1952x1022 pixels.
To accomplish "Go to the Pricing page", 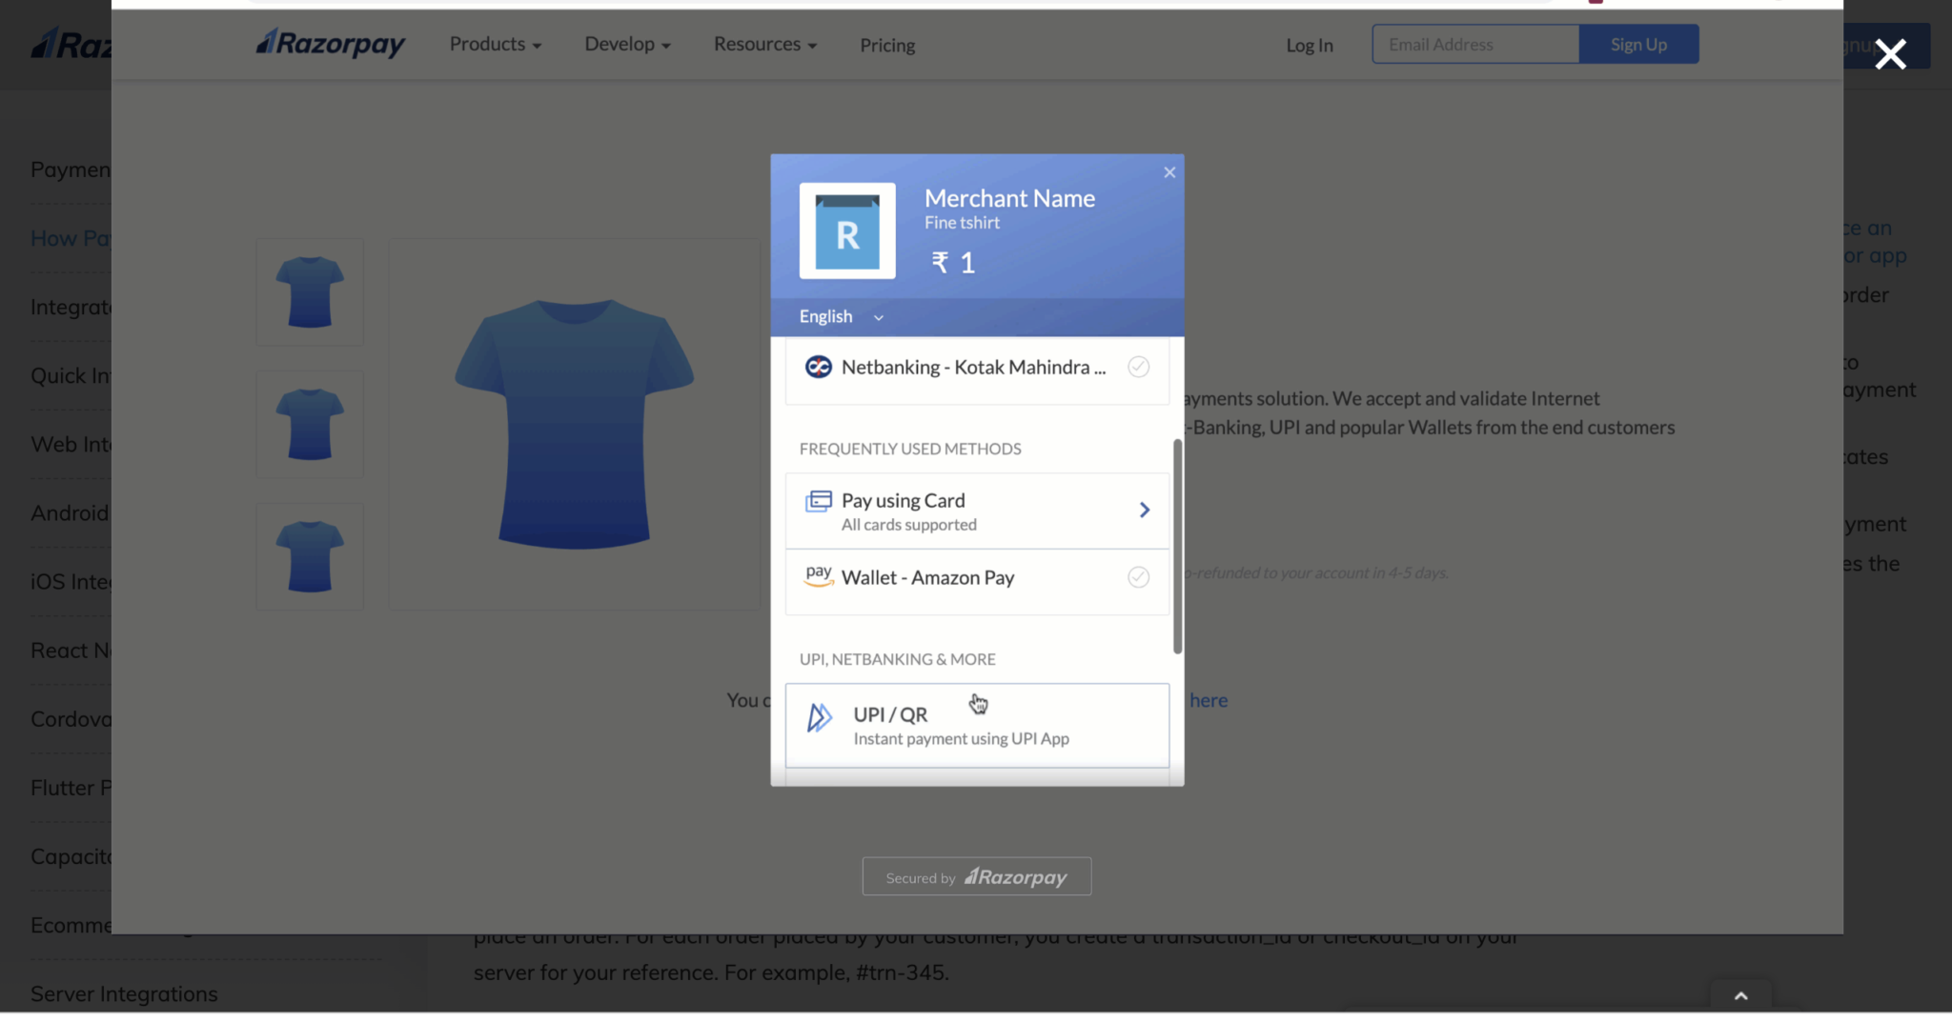I will (x=886, y=45).
